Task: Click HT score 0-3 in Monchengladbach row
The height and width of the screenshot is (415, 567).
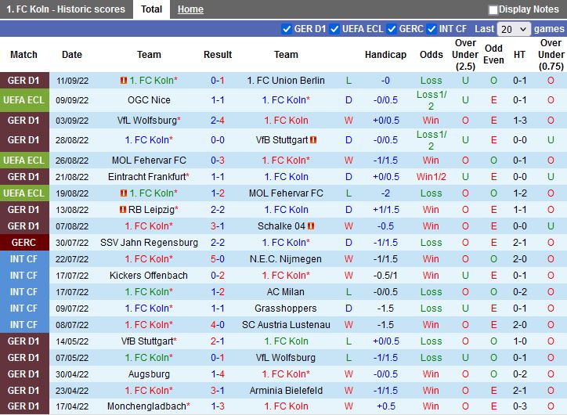Action: [520, 406]
